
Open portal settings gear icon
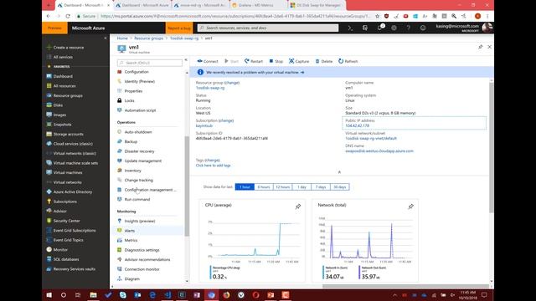394,28
